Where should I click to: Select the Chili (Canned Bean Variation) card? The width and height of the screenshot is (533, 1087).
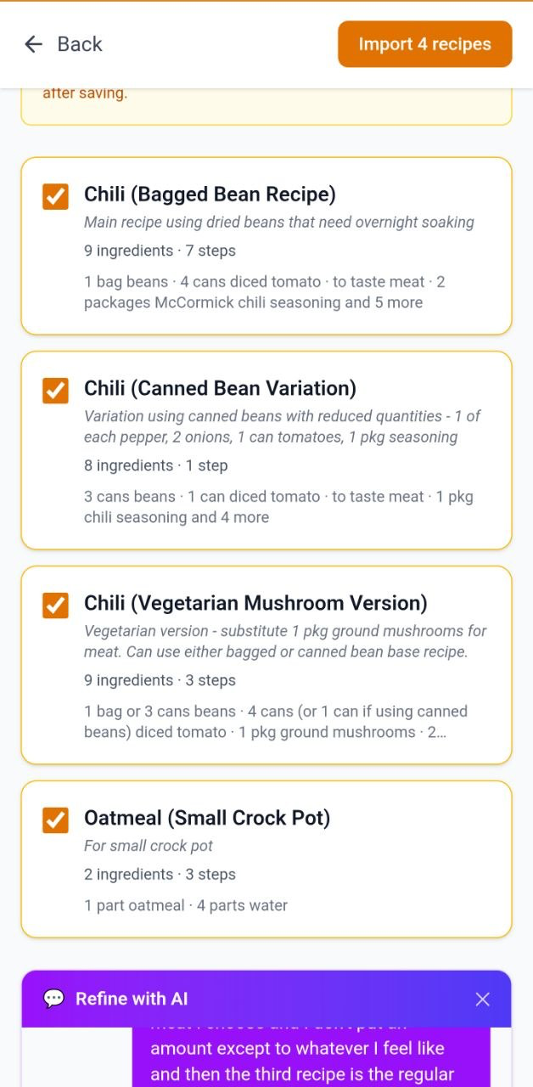pyautogui.click(x=266, y=450)
